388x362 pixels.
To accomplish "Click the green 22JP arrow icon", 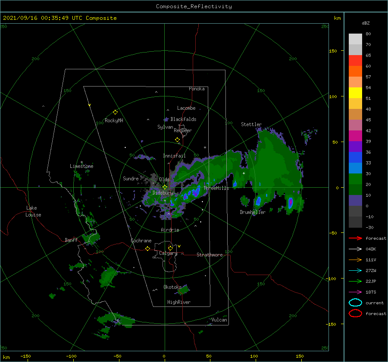I will [355, 281].
